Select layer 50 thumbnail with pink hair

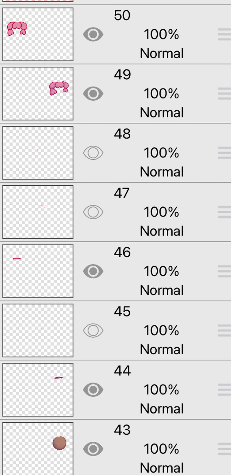coord(38,34)
